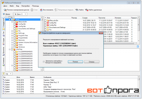The width and height of the screenshot is (142, 99).
Task: Check the Documents and Settings tree checkbox
Action: [x=14, y=29]
